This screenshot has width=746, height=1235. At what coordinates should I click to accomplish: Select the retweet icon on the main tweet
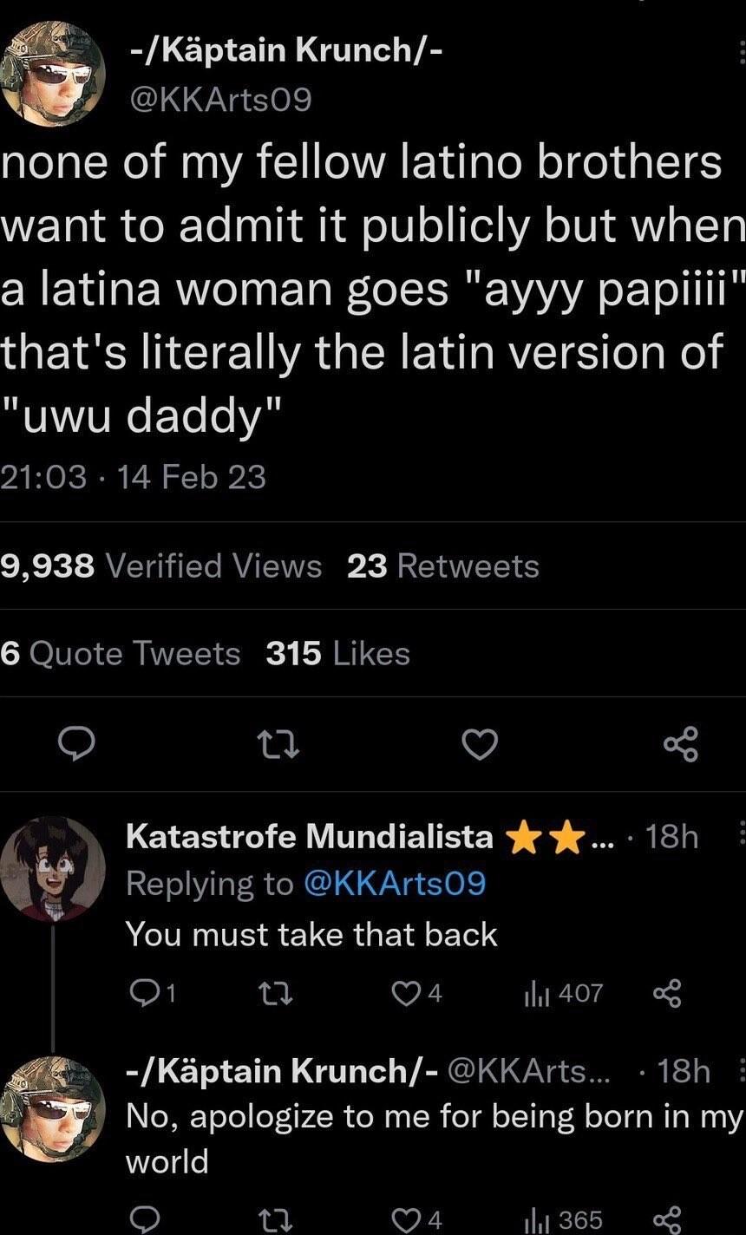[x=279, y=744]
